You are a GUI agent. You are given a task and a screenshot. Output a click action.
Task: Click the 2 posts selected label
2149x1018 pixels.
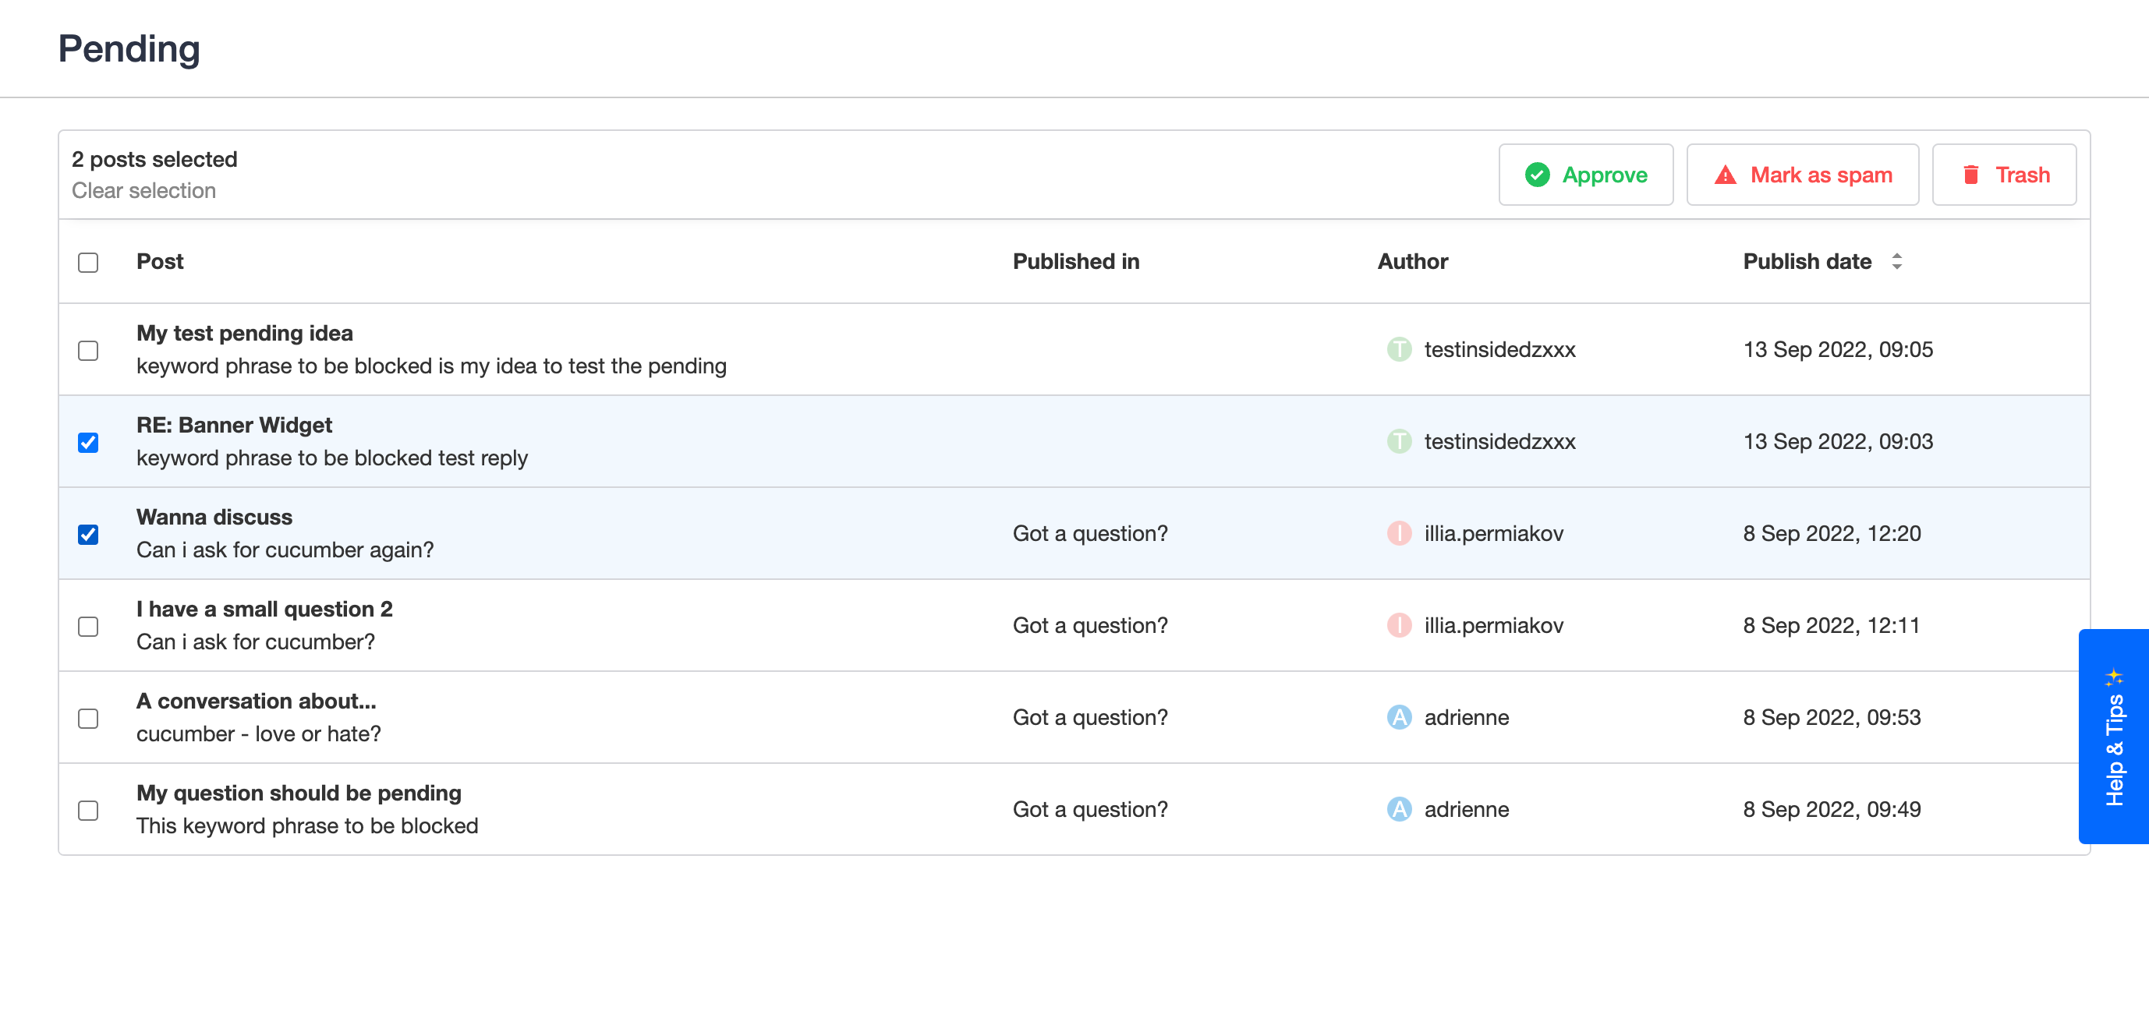coord(154,159)
